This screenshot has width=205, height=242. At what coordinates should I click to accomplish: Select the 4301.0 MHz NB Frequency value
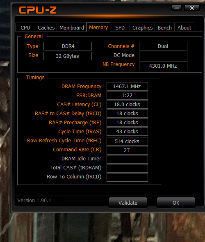coord(163,66)
